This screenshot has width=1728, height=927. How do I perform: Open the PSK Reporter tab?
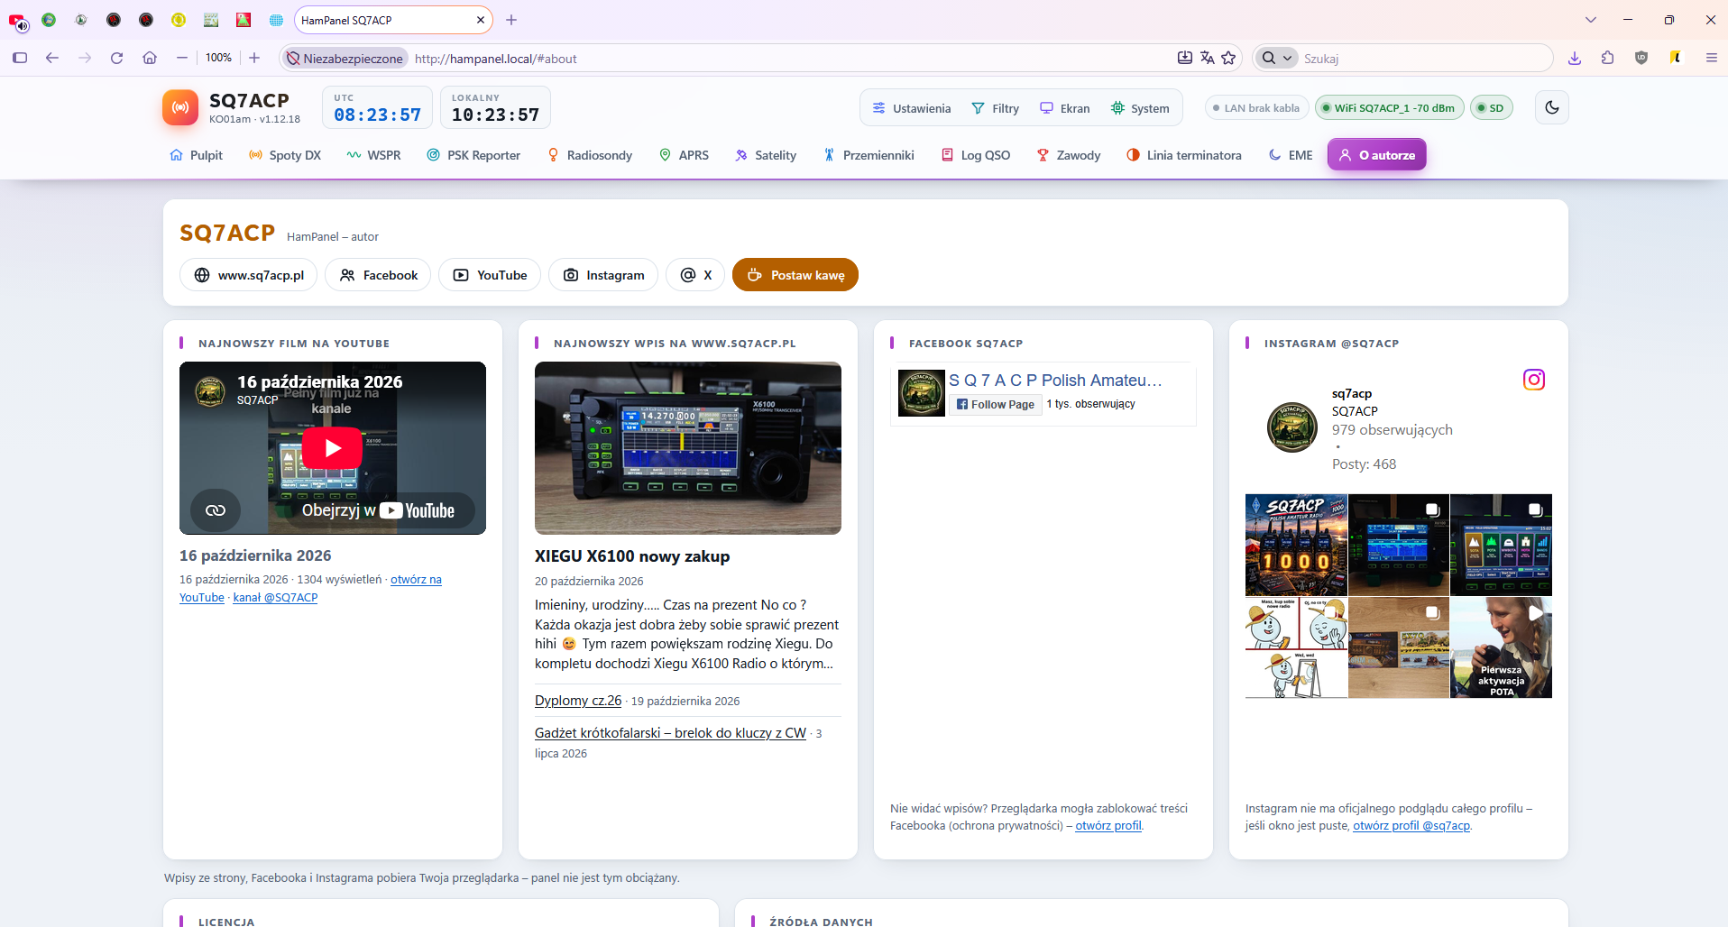pyautogui.click(x=473, y=155)
